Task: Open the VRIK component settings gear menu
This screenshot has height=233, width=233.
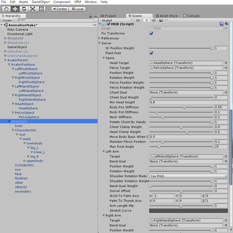Action: (x=227, y=24)
